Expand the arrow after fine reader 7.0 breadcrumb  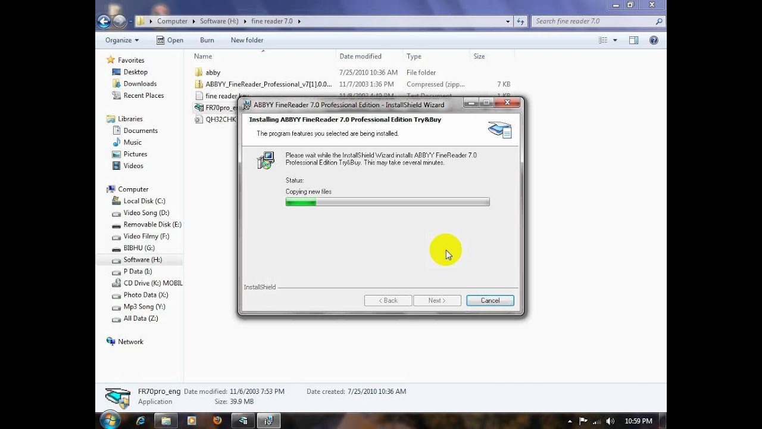(x=299, y=21)
